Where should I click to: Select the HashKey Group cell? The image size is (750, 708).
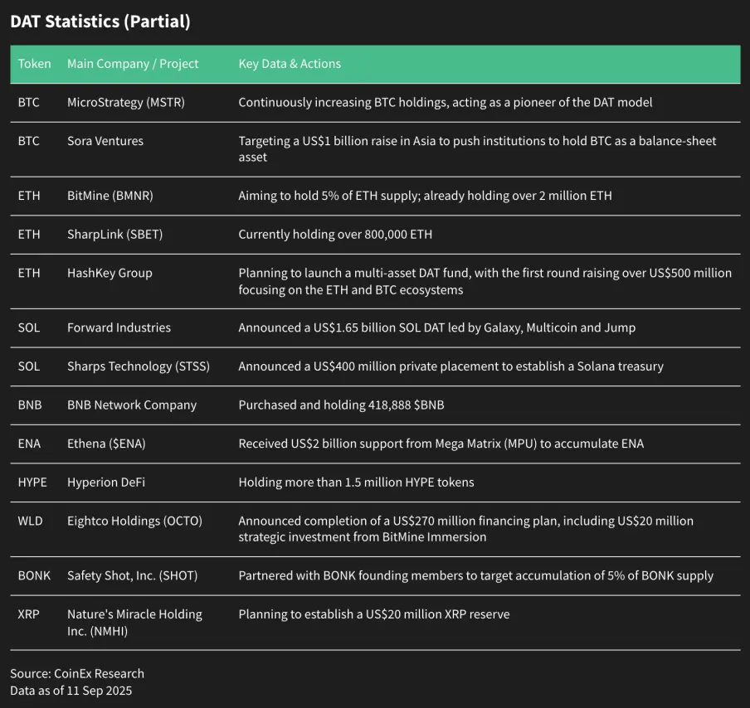point(110,273)
